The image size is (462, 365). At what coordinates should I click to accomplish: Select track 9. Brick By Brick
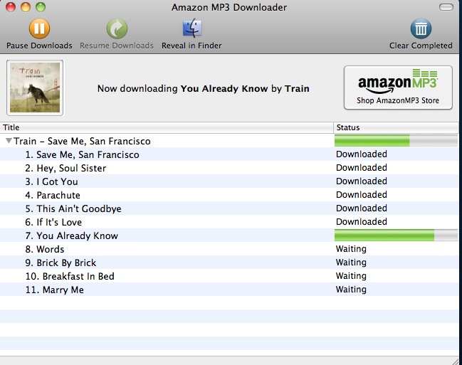click(x=229, y=263)
